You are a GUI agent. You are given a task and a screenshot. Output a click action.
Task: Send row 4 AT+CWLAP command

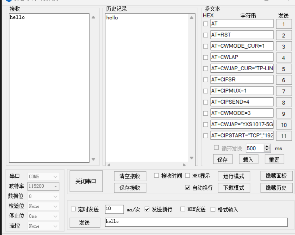click(x=284, y=57)
